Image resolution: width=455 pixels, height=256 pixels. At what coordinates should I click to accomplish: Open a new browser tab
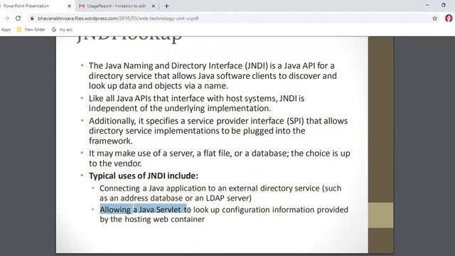click(x=166, y=6)
